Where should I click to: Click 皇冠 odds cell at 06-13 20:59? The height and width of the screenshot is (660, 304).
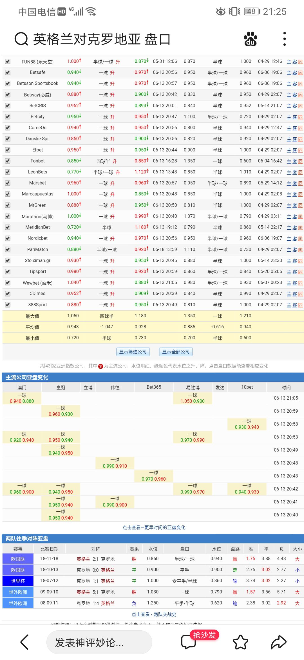pos(61,411)
